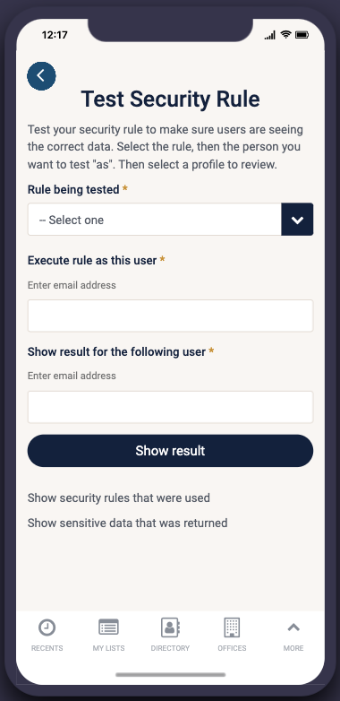Open the Directory contact-card icon

pos(170,627)
